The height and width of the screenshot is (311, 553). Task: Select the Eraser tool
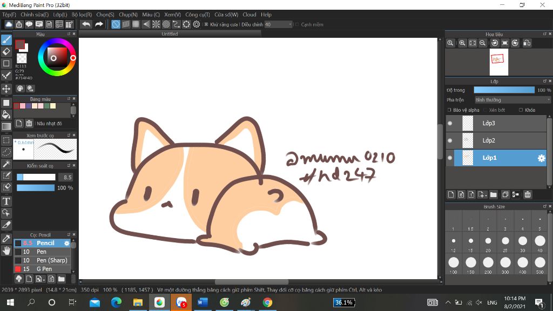click(6, 52)
